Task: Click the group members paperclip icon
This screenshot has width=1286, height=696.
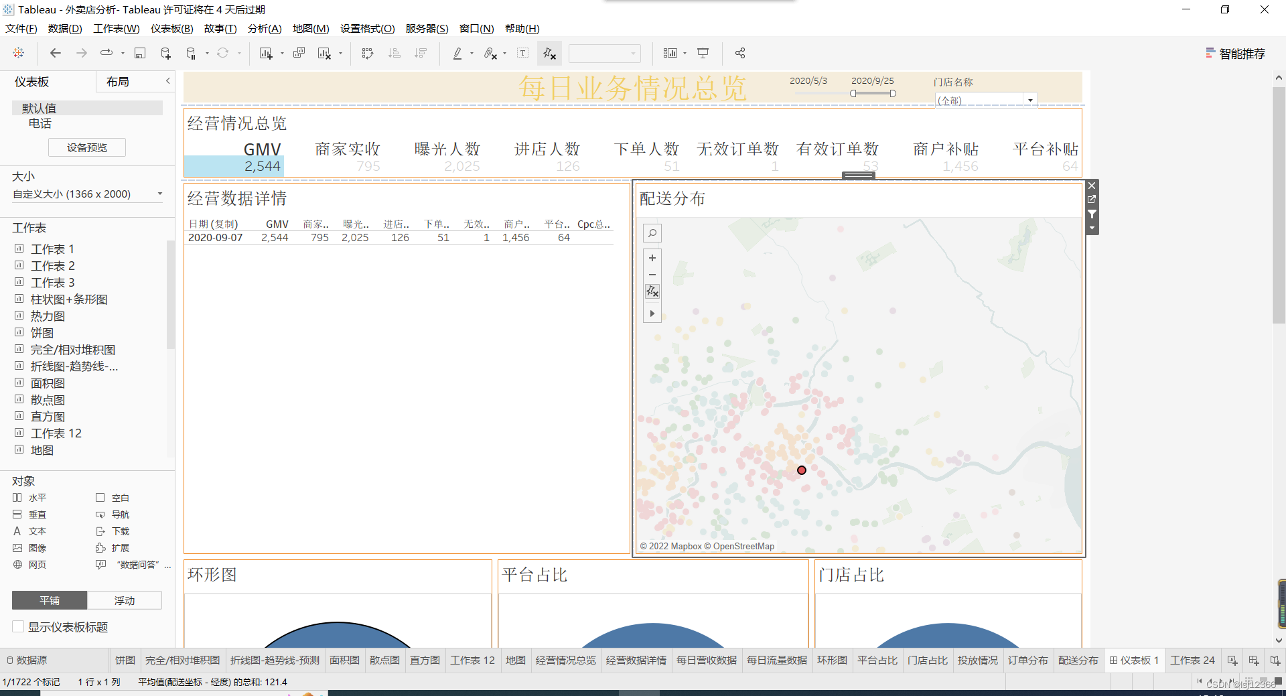Action: 490,53
